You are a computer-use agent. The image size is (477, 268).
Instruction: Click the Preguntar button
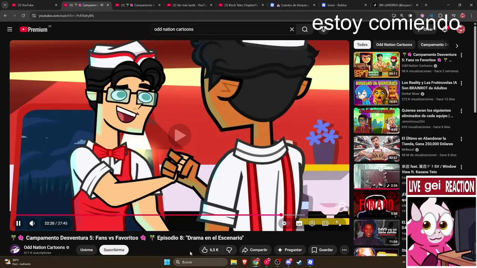coord(290,250)
